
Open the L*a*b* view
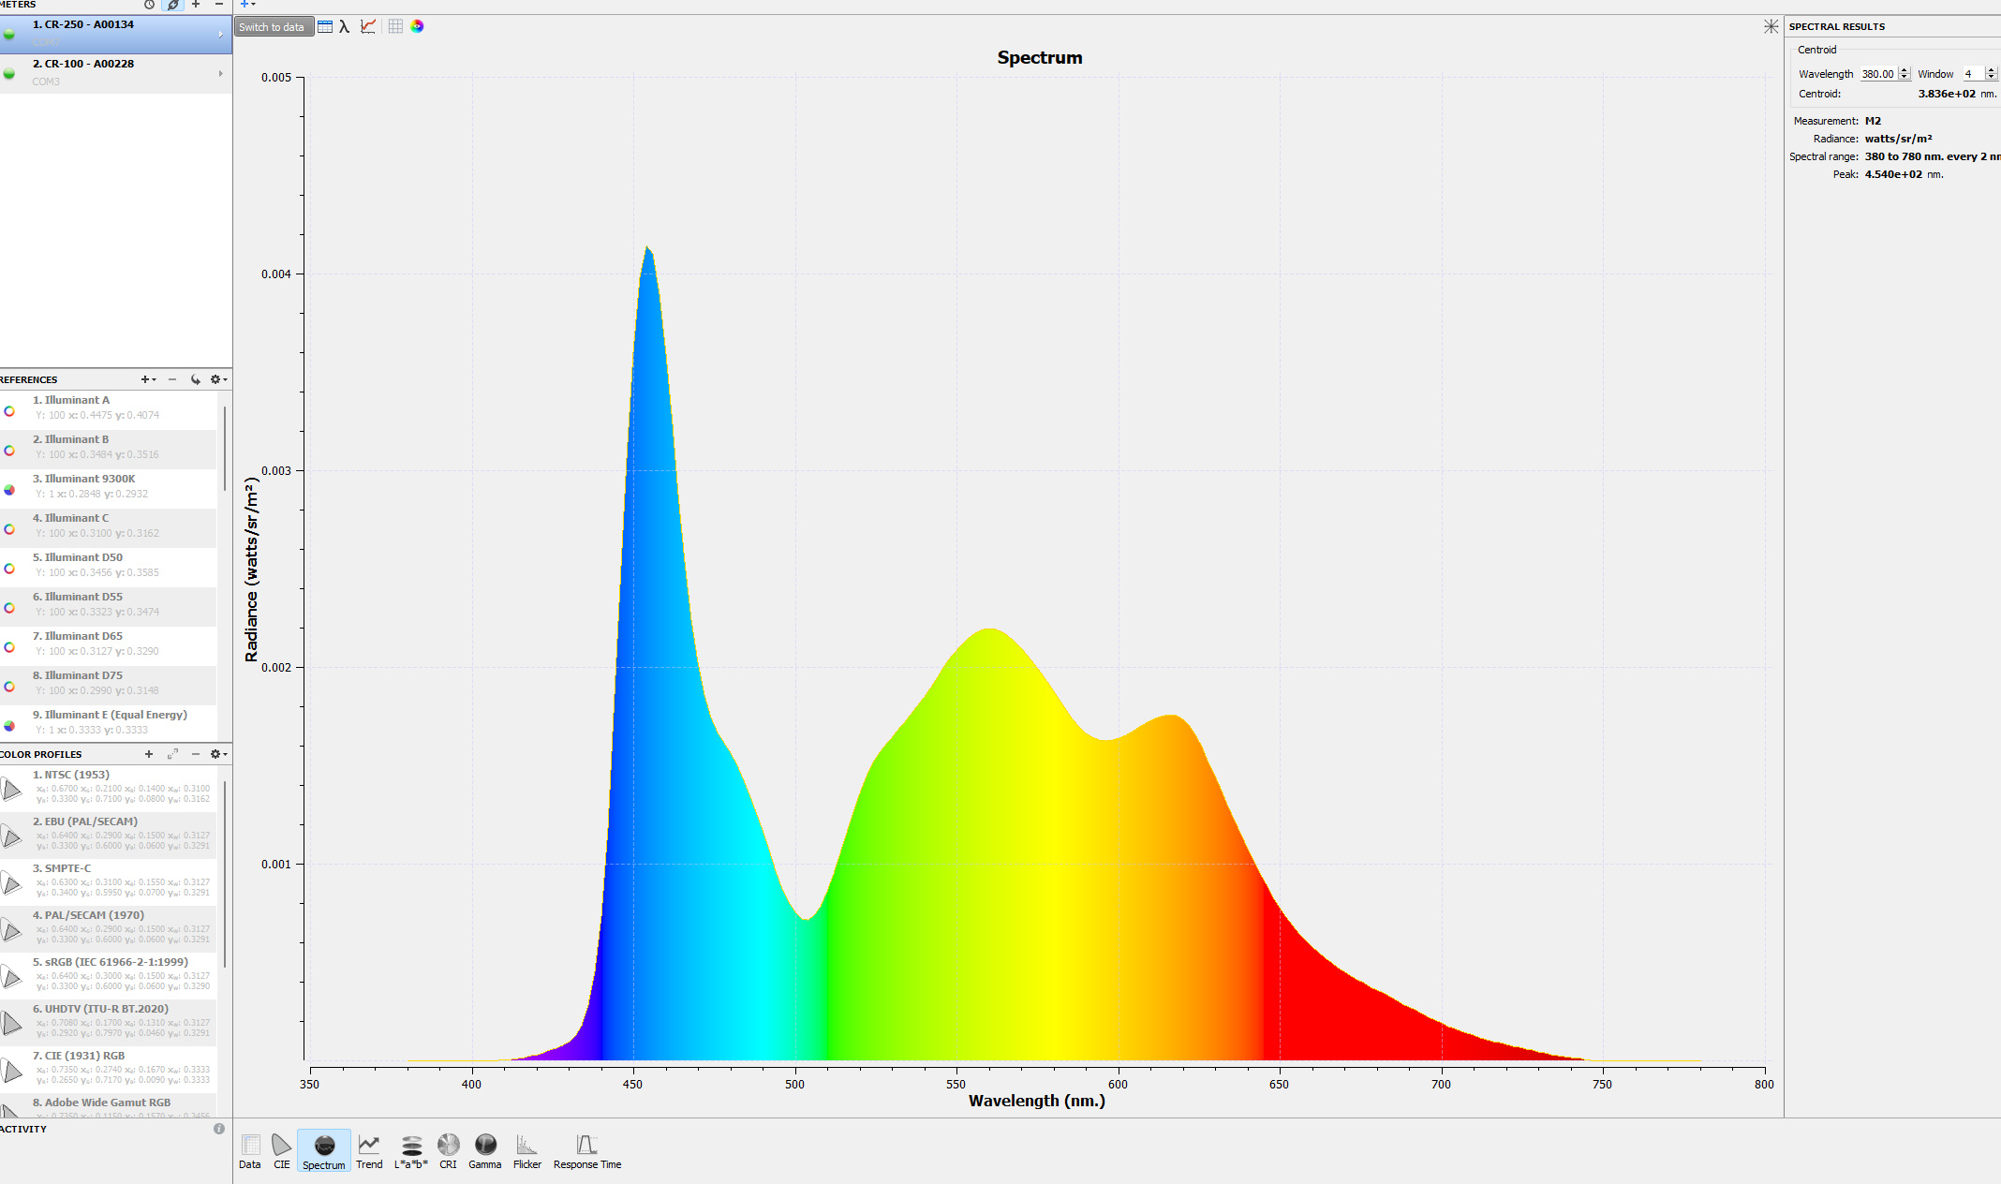click(410, 1150)
